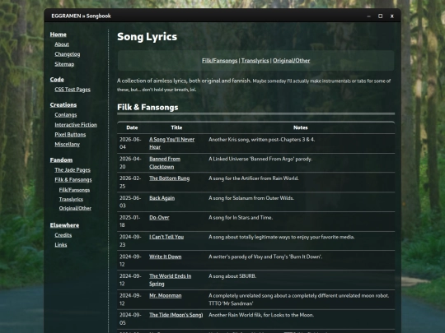Jump to Original/Other in sidebar submenu
Screen dimensions: 445x333
pos(75,208)
